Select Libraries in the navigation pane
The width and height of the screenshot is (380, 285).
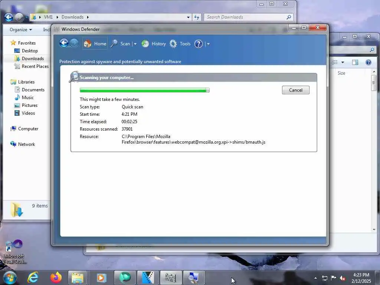point(26,82)
